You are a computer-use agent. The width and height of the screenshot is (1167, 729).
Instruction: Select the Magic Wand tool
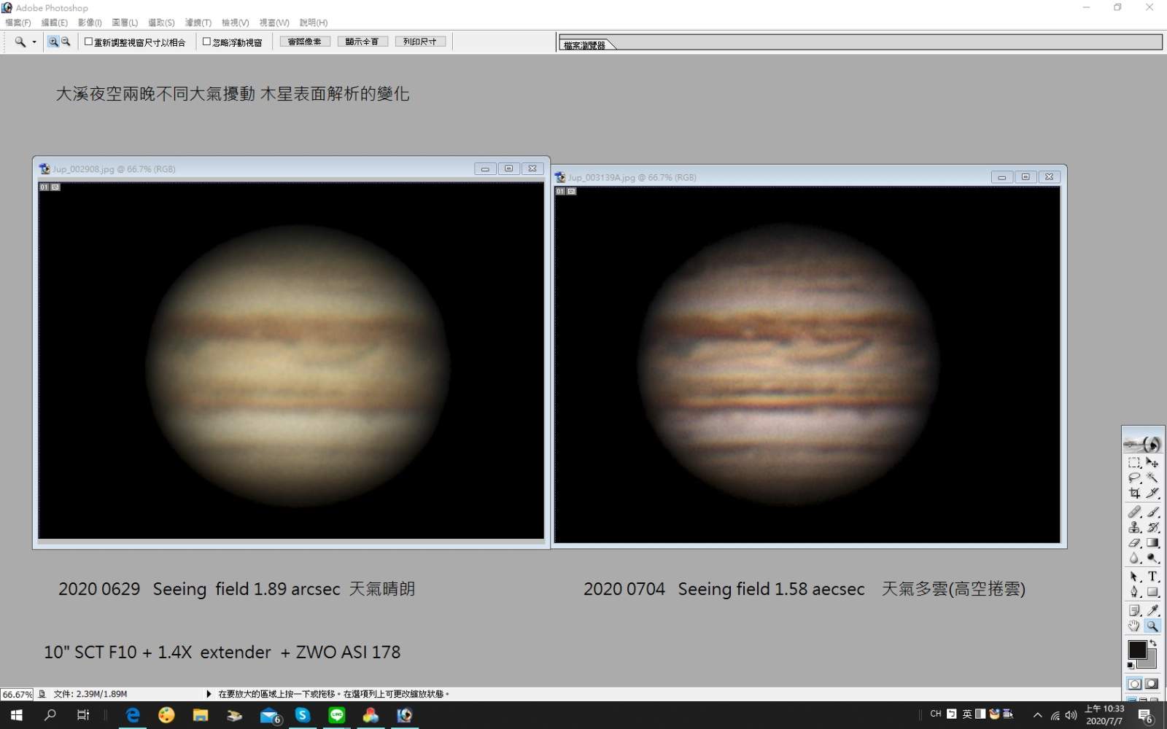coord(1152,478)
